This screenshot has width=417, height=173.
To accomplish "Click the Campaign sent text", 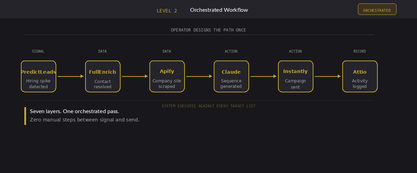I will click(295, 84).
